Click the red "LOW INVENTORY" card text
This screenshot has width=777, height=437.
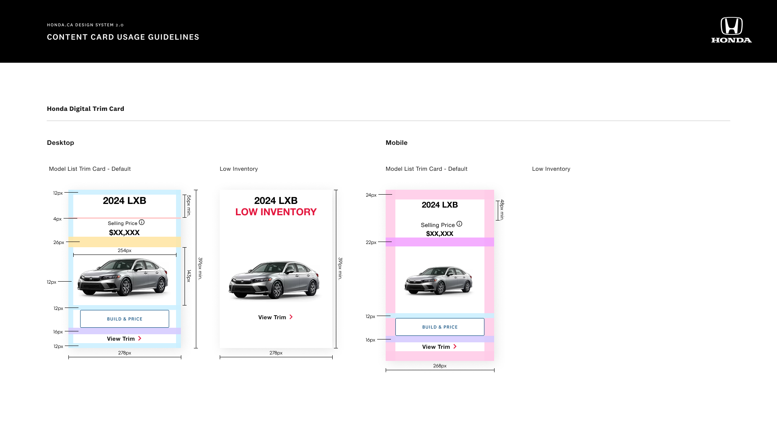pos(276,212)
